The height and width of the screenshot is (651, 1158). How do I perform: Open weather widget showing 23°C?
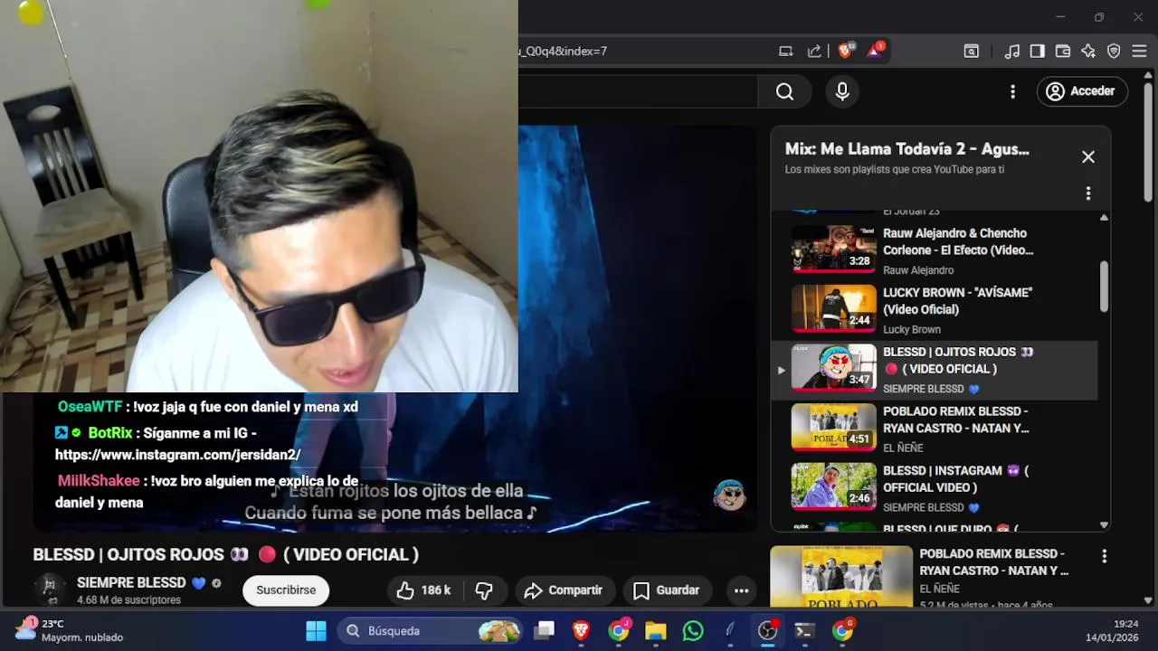click(70, 630)
